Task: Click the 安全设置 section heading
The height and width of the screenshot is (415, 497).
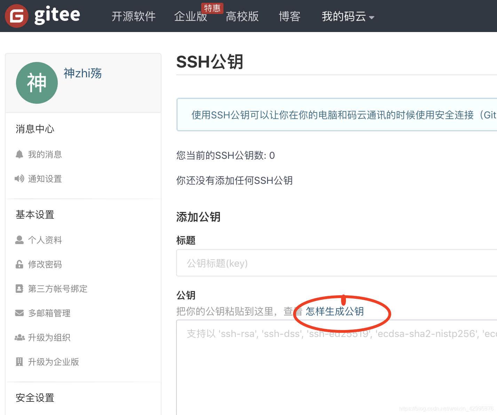Action: pyautogui.click(x=35, y=398)
